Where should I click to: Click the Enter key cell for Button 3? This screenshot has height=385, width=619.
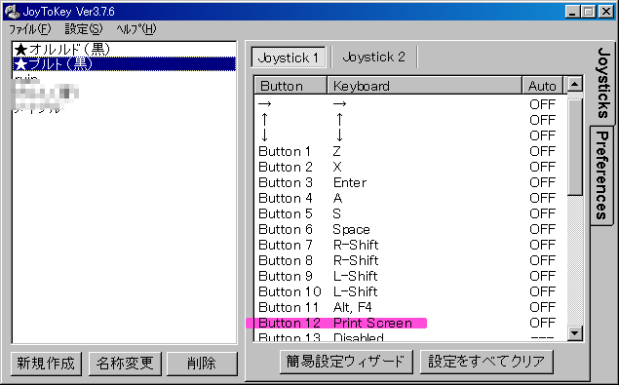point(350,182)
